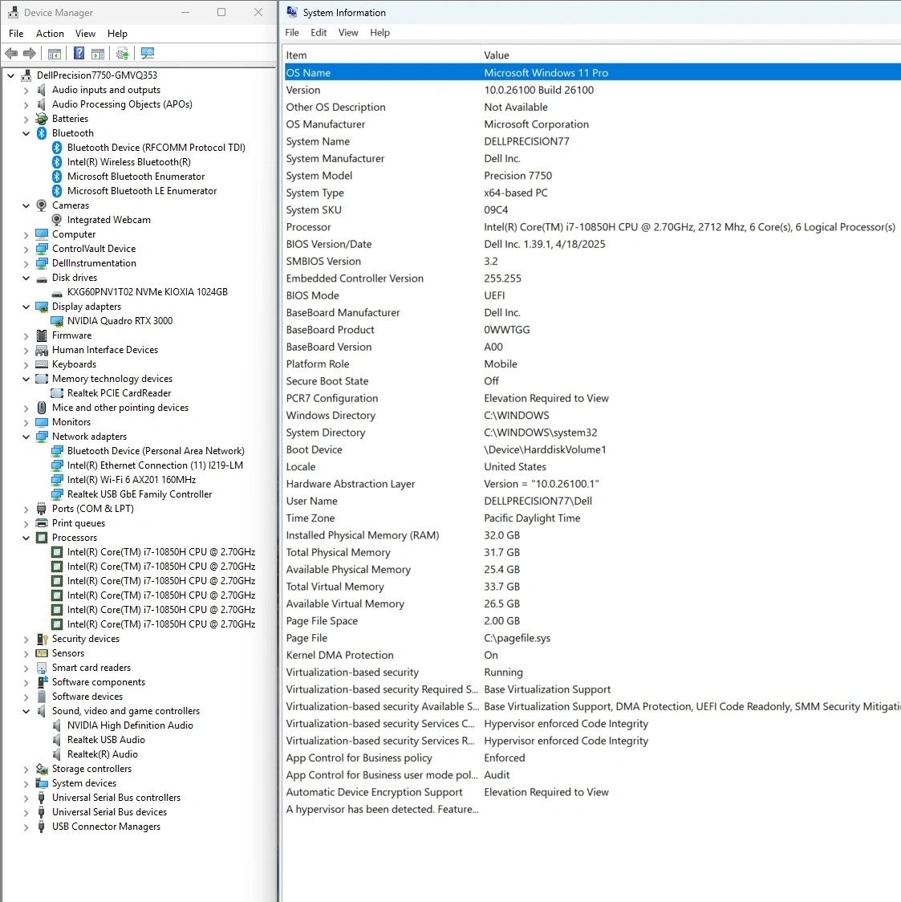The image size is (901, 902).
Task: Click the Realtek USB Audio speaker icon
Action: [x=56, y=740]
